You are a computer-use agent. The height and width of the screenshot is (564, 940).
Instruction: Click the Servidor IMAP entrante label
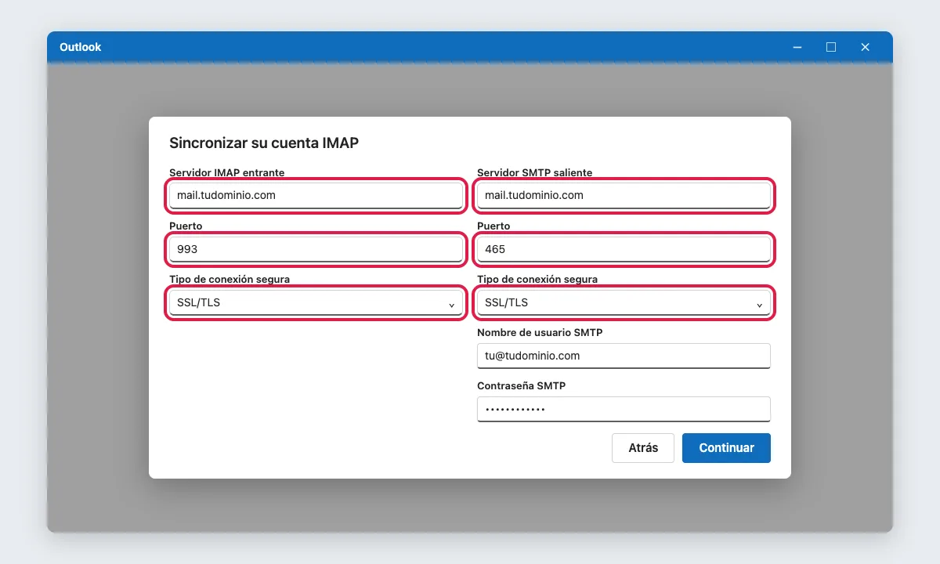tap(227, 172)
